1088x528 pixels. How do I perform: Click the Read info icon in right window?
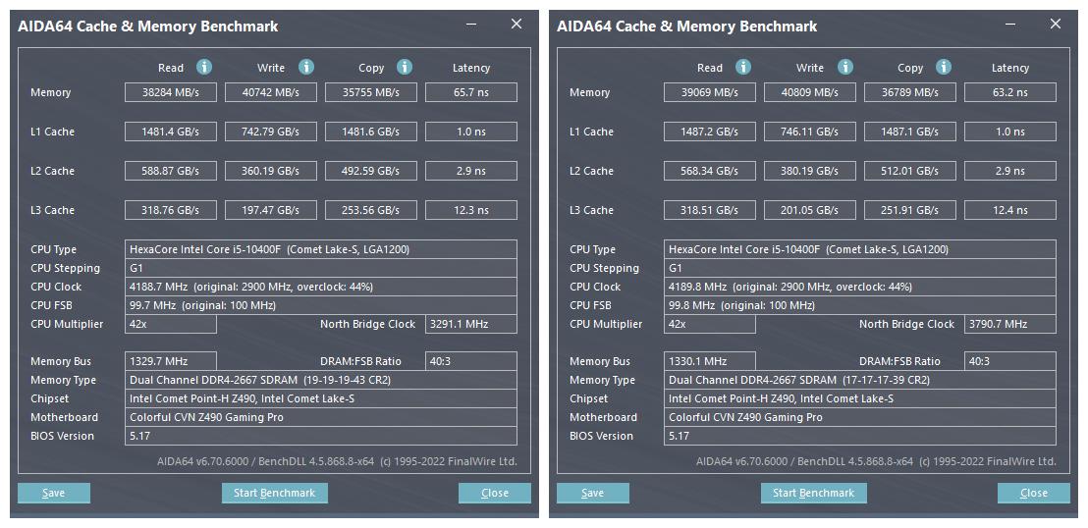pyautogui.click(x=743, y=67)
